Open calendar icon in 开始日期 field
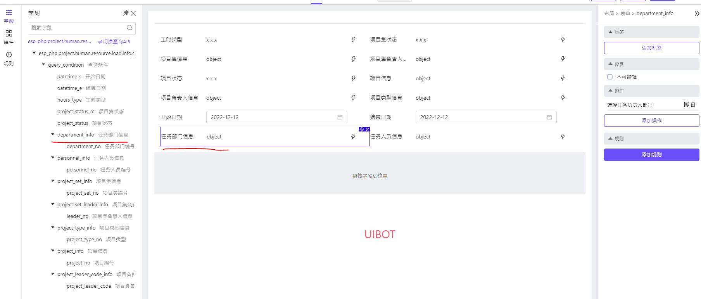The image size is (701, 299). 340,117
